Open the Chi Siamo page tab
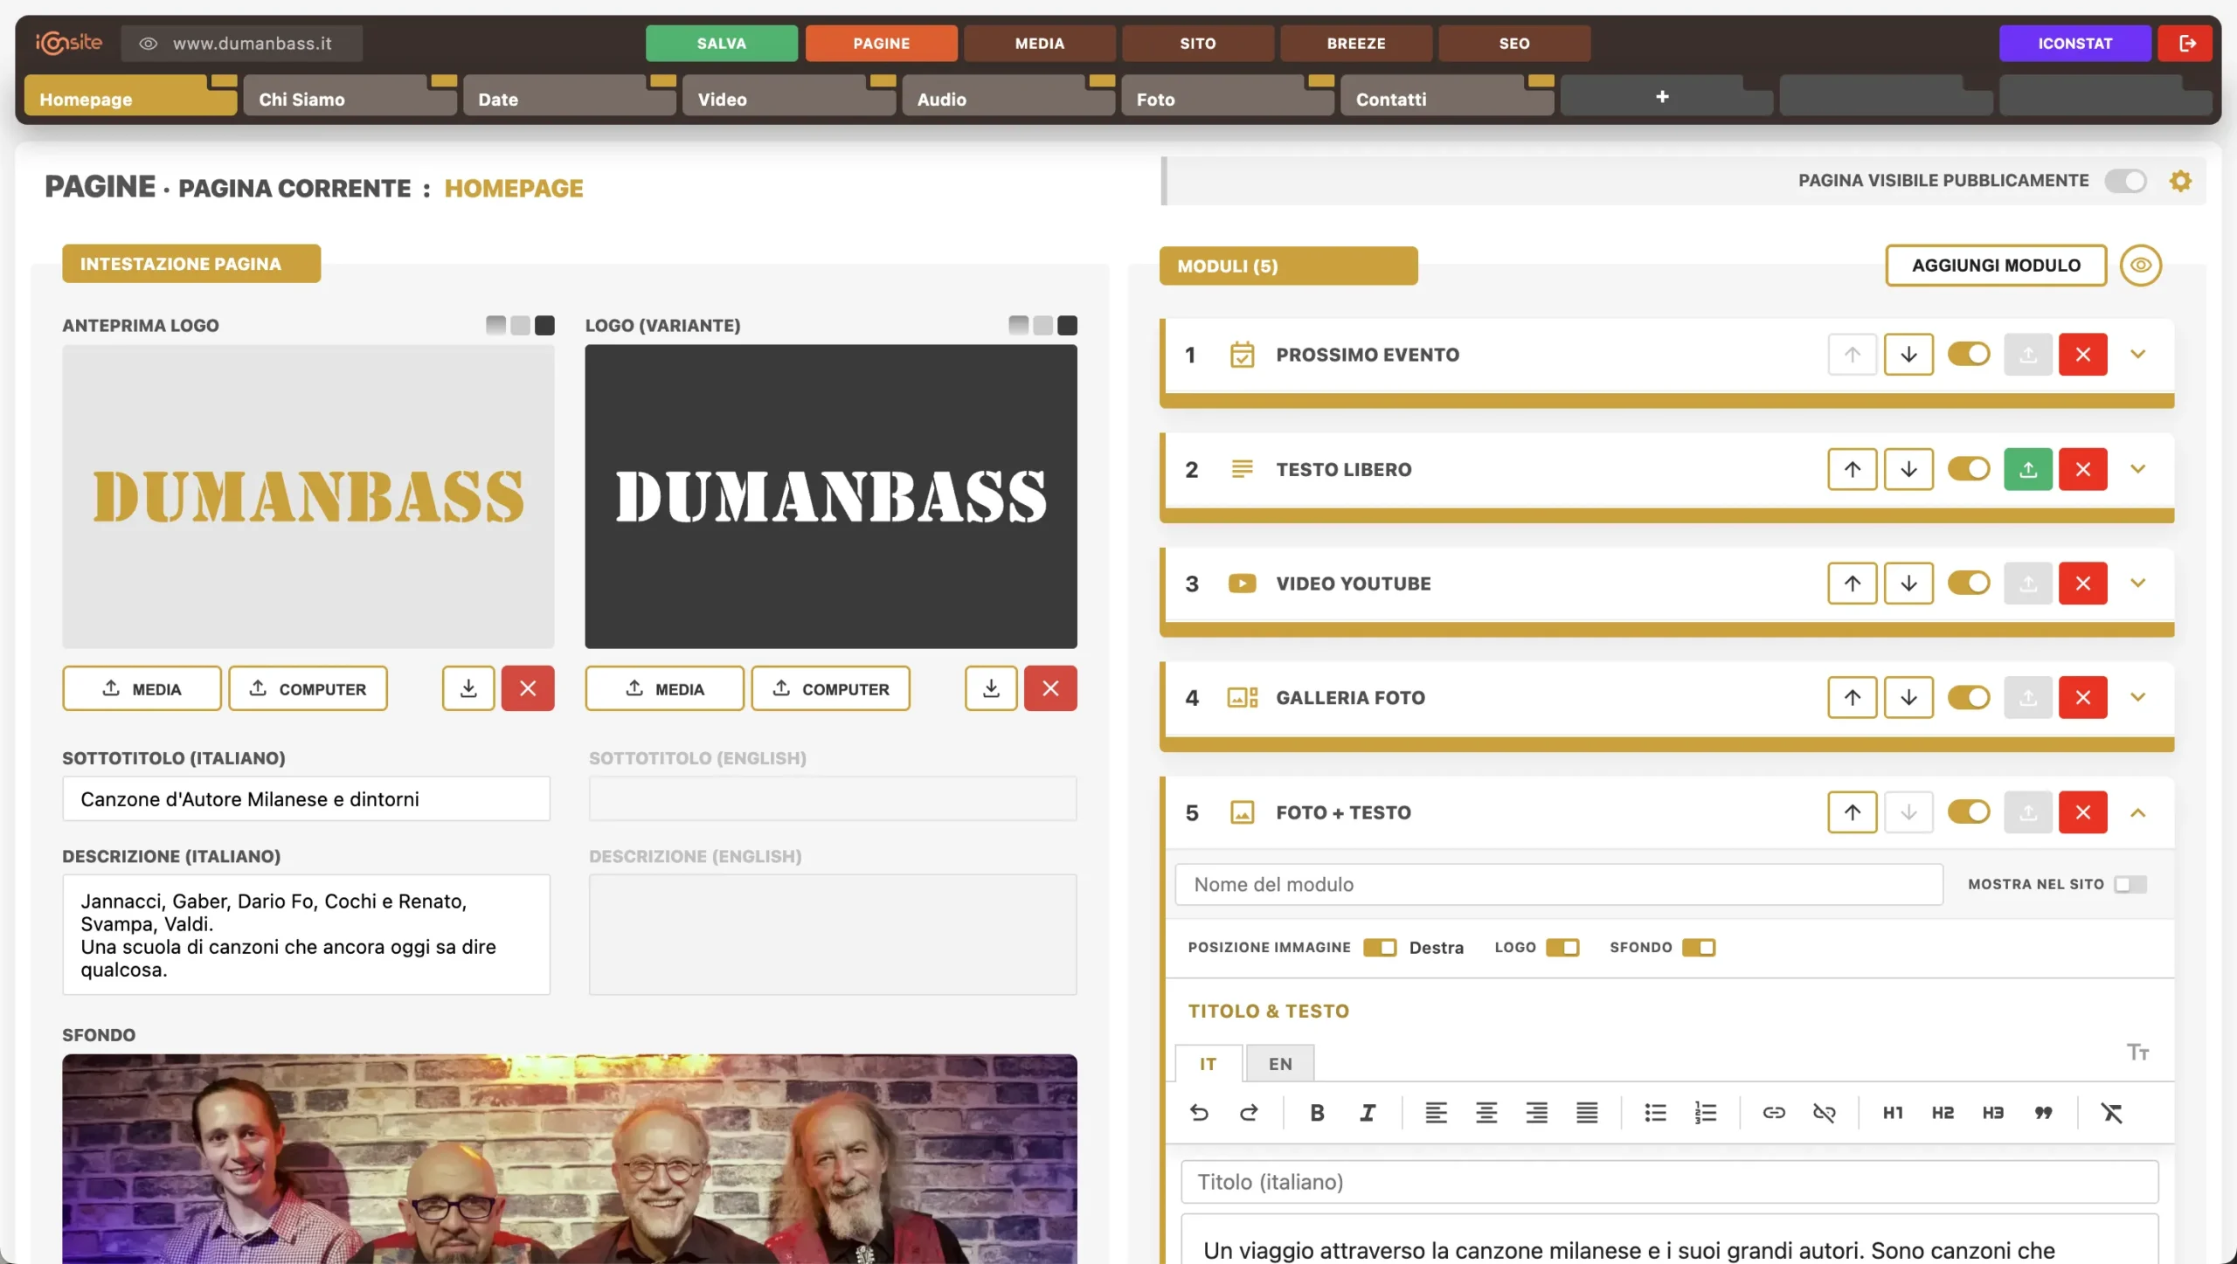 (x=350, y=99)
